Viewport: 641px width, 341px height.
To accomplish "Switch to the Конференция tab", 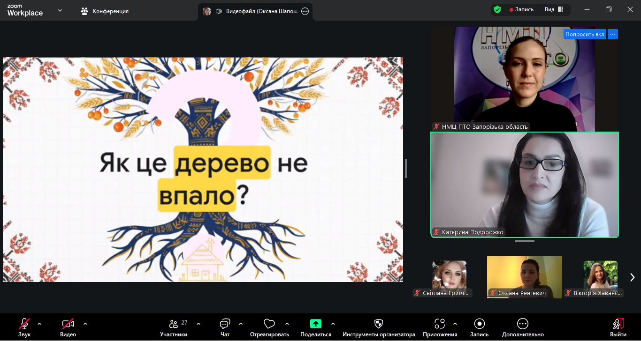I will pos(105,11).
